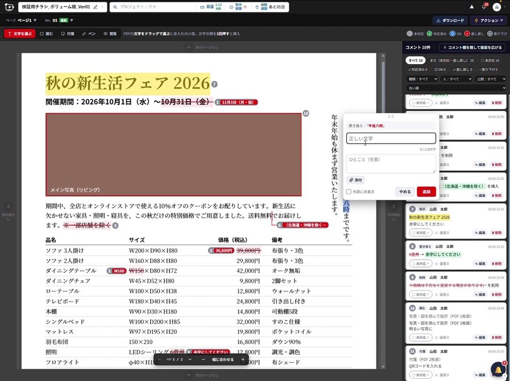510x381 pixels.
Task: Click the コメント欄を隠して画面を広げる button
Action: pos(472,48)
